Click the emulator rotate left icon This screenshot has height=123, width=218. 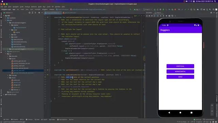155,16
